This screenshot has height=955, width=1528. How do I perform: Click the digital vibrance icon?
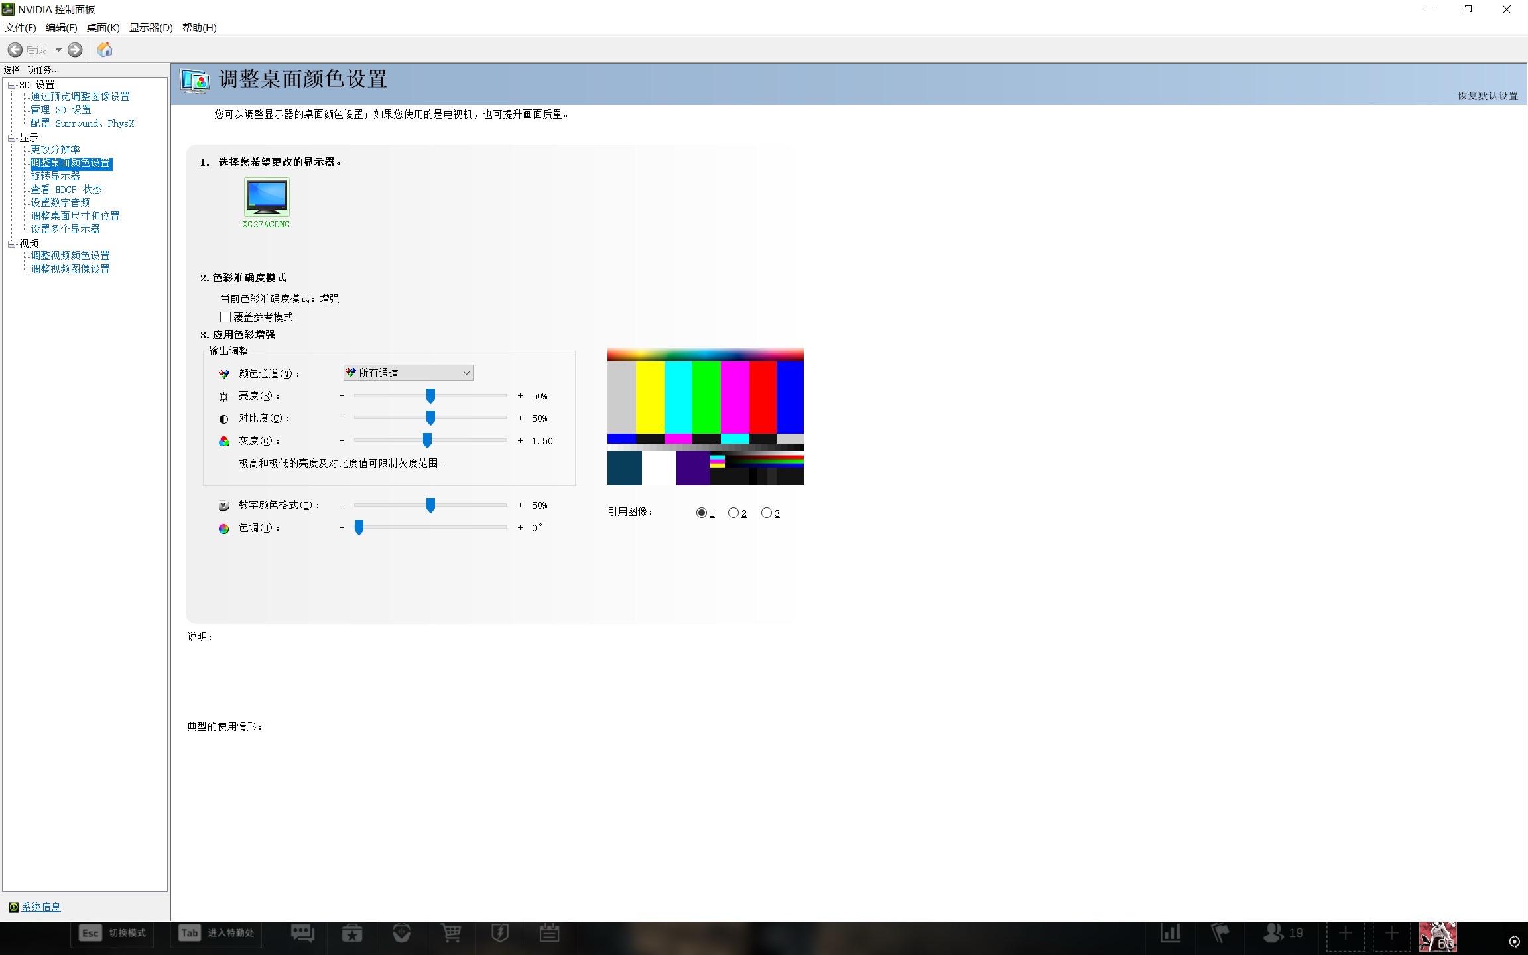pyautogui.click(x=224, y=506)
